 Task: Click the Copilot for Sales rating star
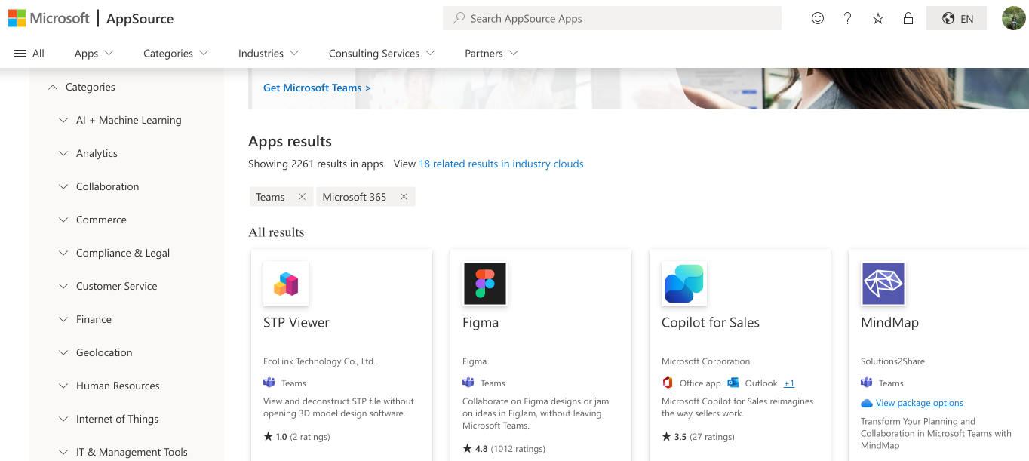(666, 436)
